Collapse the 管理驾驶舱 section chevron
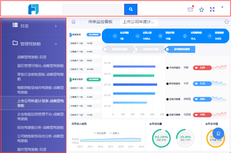 click(56, 44)
